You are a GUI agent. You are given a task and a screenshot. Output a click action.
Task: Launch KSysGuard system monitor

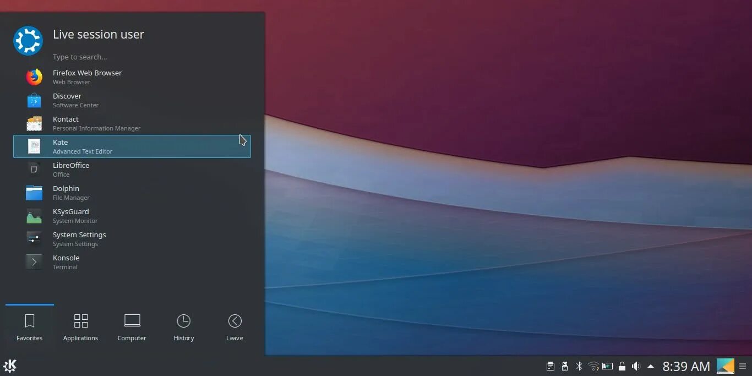pos(132,216)
